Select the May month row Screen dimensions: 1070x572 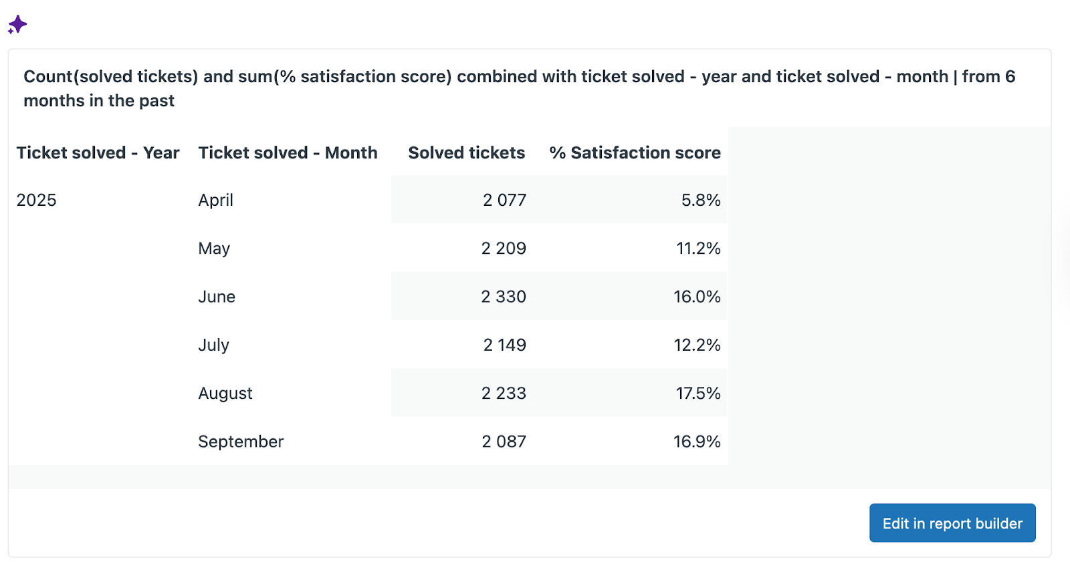coord(214,249)
